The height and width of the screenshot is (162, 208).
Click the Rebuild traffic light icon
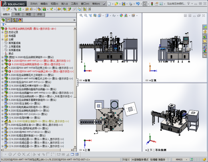(152, 4)
